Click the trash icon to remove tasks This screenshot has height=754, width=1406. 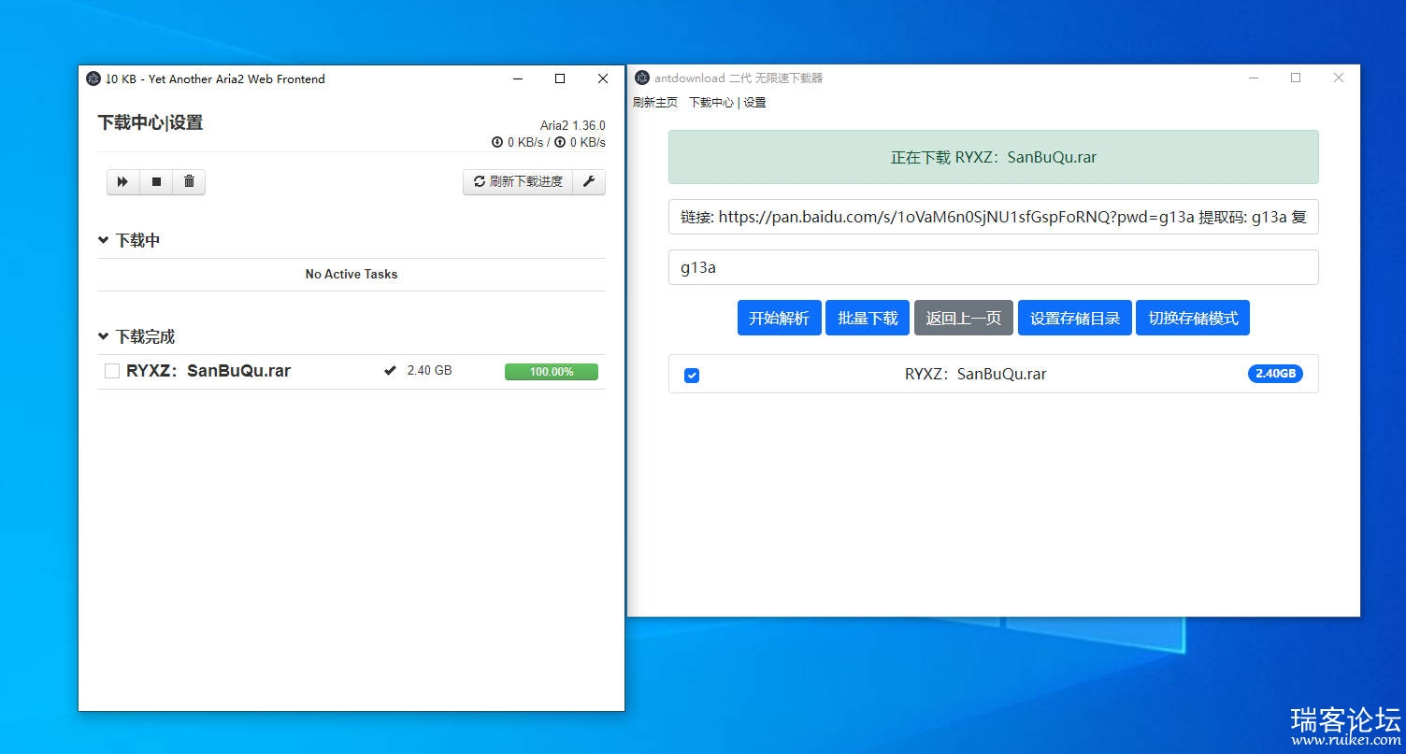[x=189, y=181]
